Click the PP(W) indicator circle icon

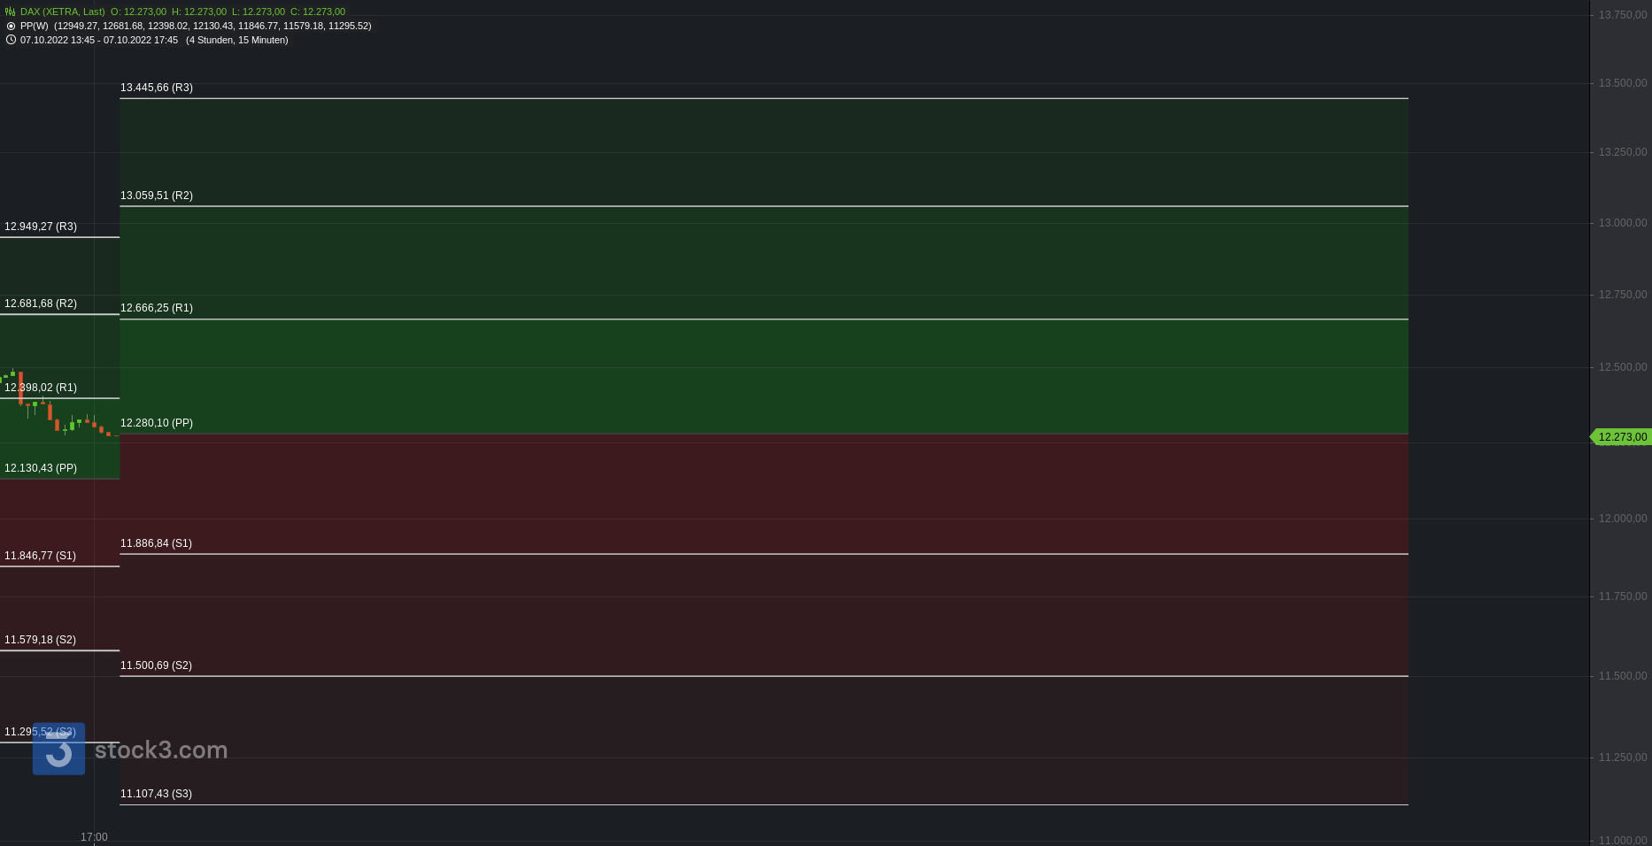(x=11, y=26)
